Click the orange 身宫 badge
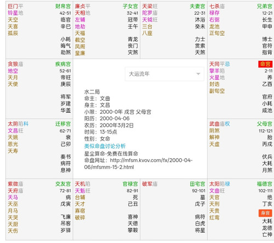This screenshot has height=243, width=274. tap(265, 213)
